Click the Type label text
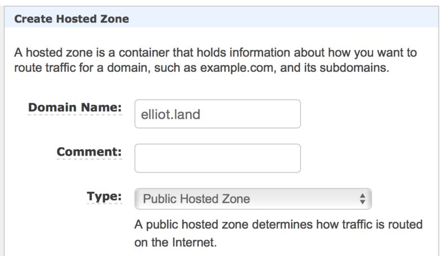Viewport: 443px width, 256px height. pyautogui.click(x=104, y=196)
